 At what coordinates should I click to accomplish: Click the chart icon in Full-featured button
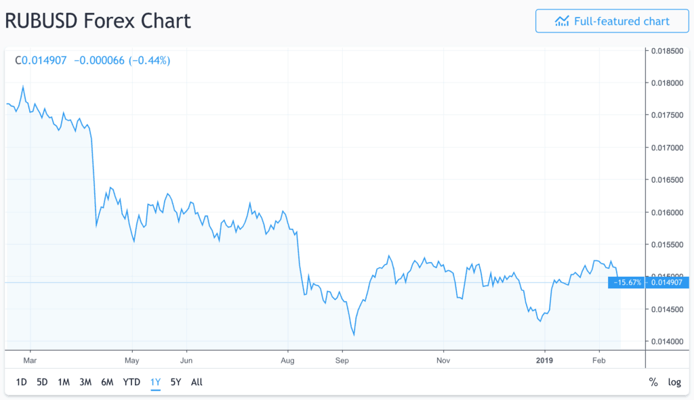[x=562, y=21]
